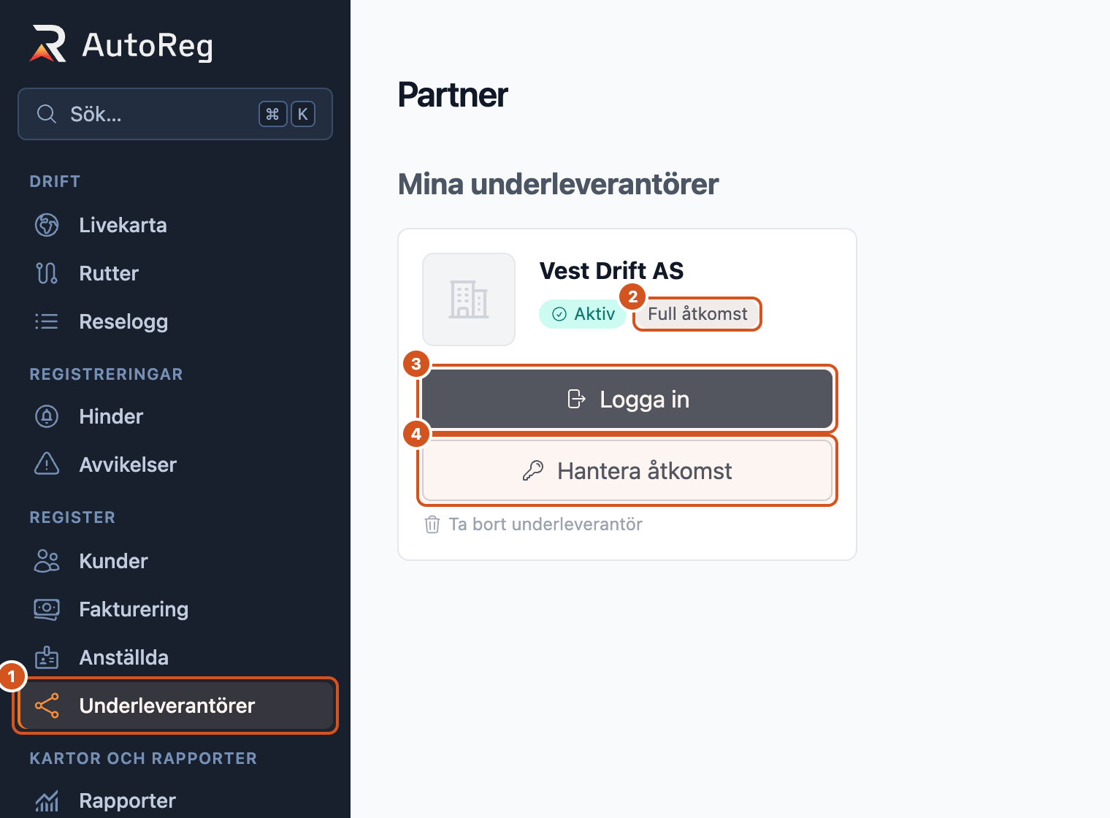Click the Full åtkomst badge
The width and height of the screenshot is (1110, 818).
697,314
